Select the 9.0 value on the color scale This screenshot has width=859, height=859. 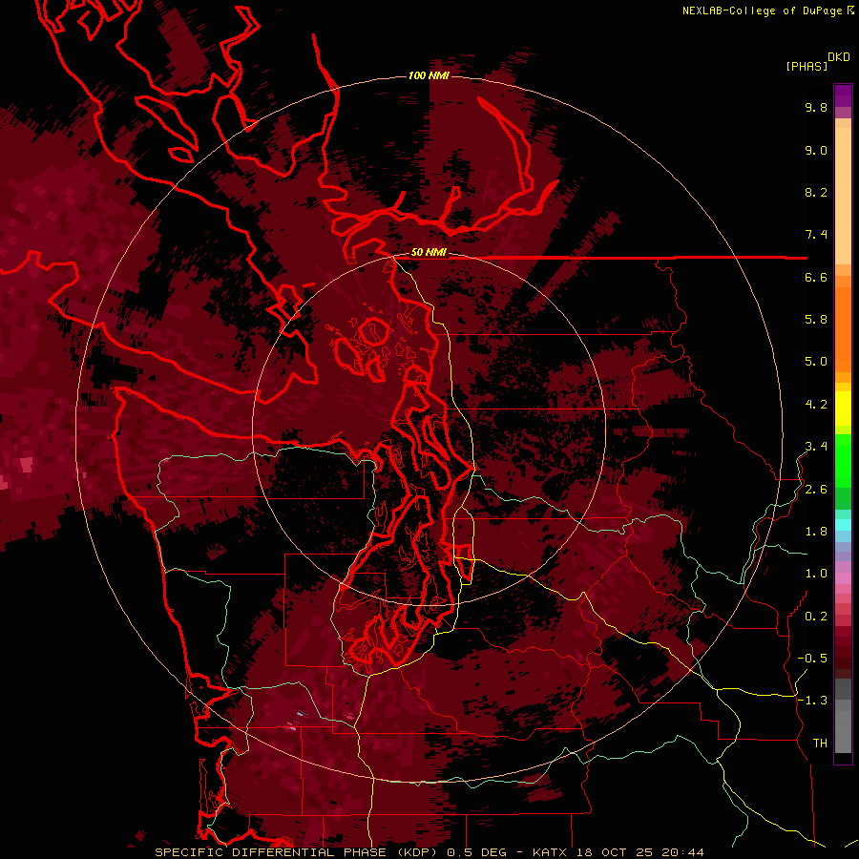816,150
